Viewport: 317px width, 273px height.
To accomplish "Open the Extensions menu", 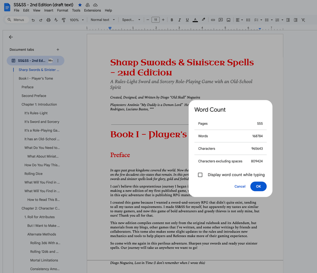I will (x=92, y=11).
